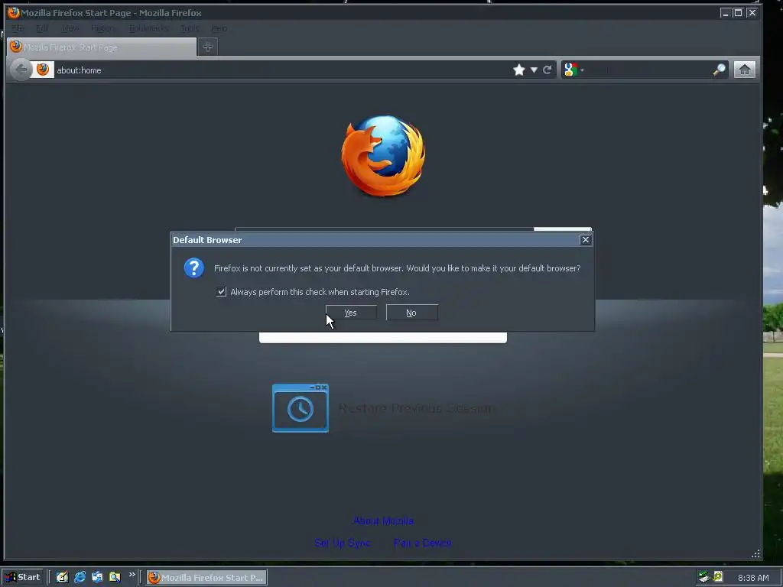Open the Bookmarks menu
Image resolution: width=783 pixels, height=587 pixels.
point(148,28)
